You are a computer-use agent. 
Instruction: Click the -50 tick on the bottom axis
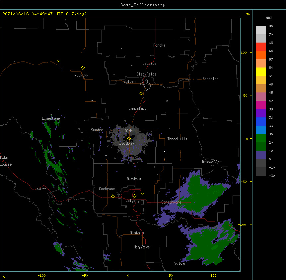[85, 276]
